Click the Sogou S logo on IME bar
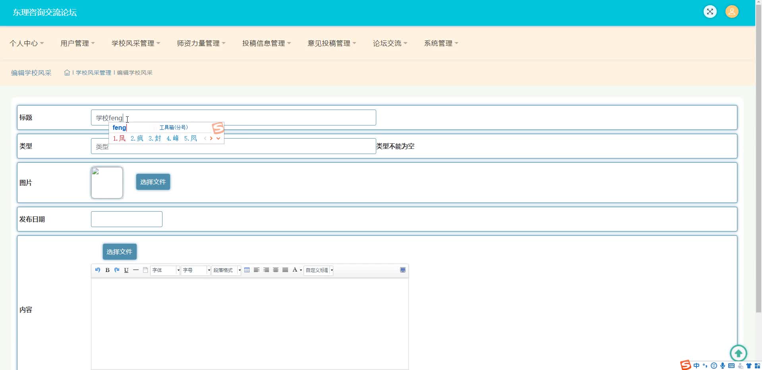This screenshot has width=762, height=370. click(x=686, y=365)
